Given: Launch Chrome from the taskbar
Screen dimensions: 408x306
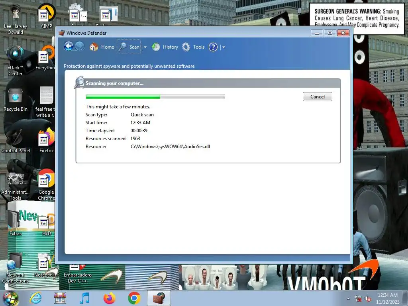Looking at the screenshot, I should point(134,298).
